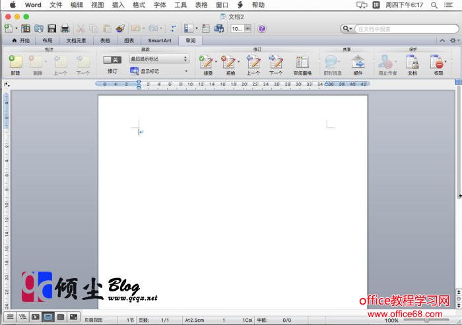Click the 即时消息 instant message icon
The image size is (462, 325).
click(331, 62)
